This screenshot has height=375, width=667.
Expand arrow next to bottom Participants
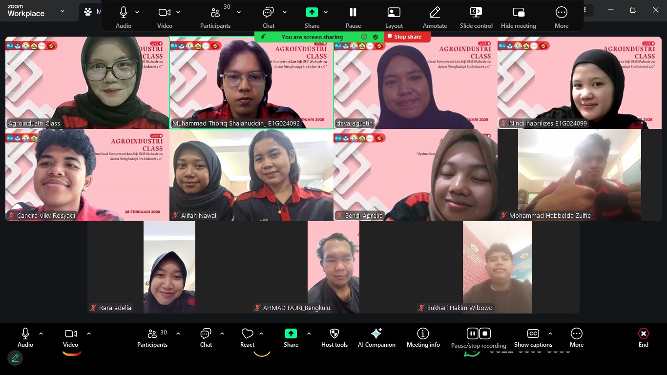178,333
